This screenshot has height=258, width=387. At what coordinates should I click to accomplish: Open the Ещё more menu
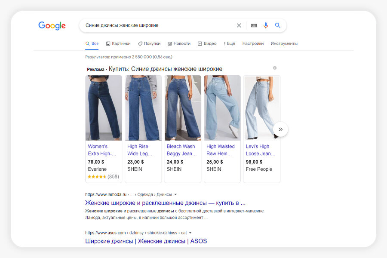pyautogui.click(x=230, y=43)
